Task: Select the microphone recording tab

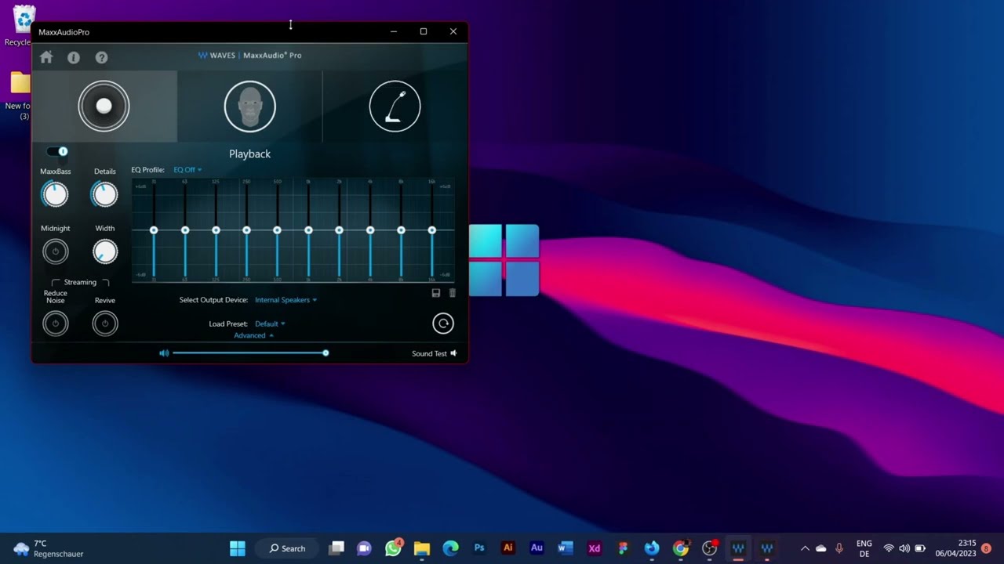Action: point(395,107)
